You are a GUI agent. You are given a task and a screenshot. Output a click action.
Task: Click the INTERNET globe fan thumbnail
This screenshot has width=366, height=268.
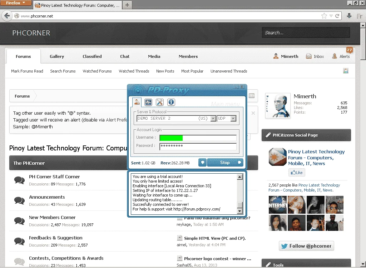[x=277, y=205]
